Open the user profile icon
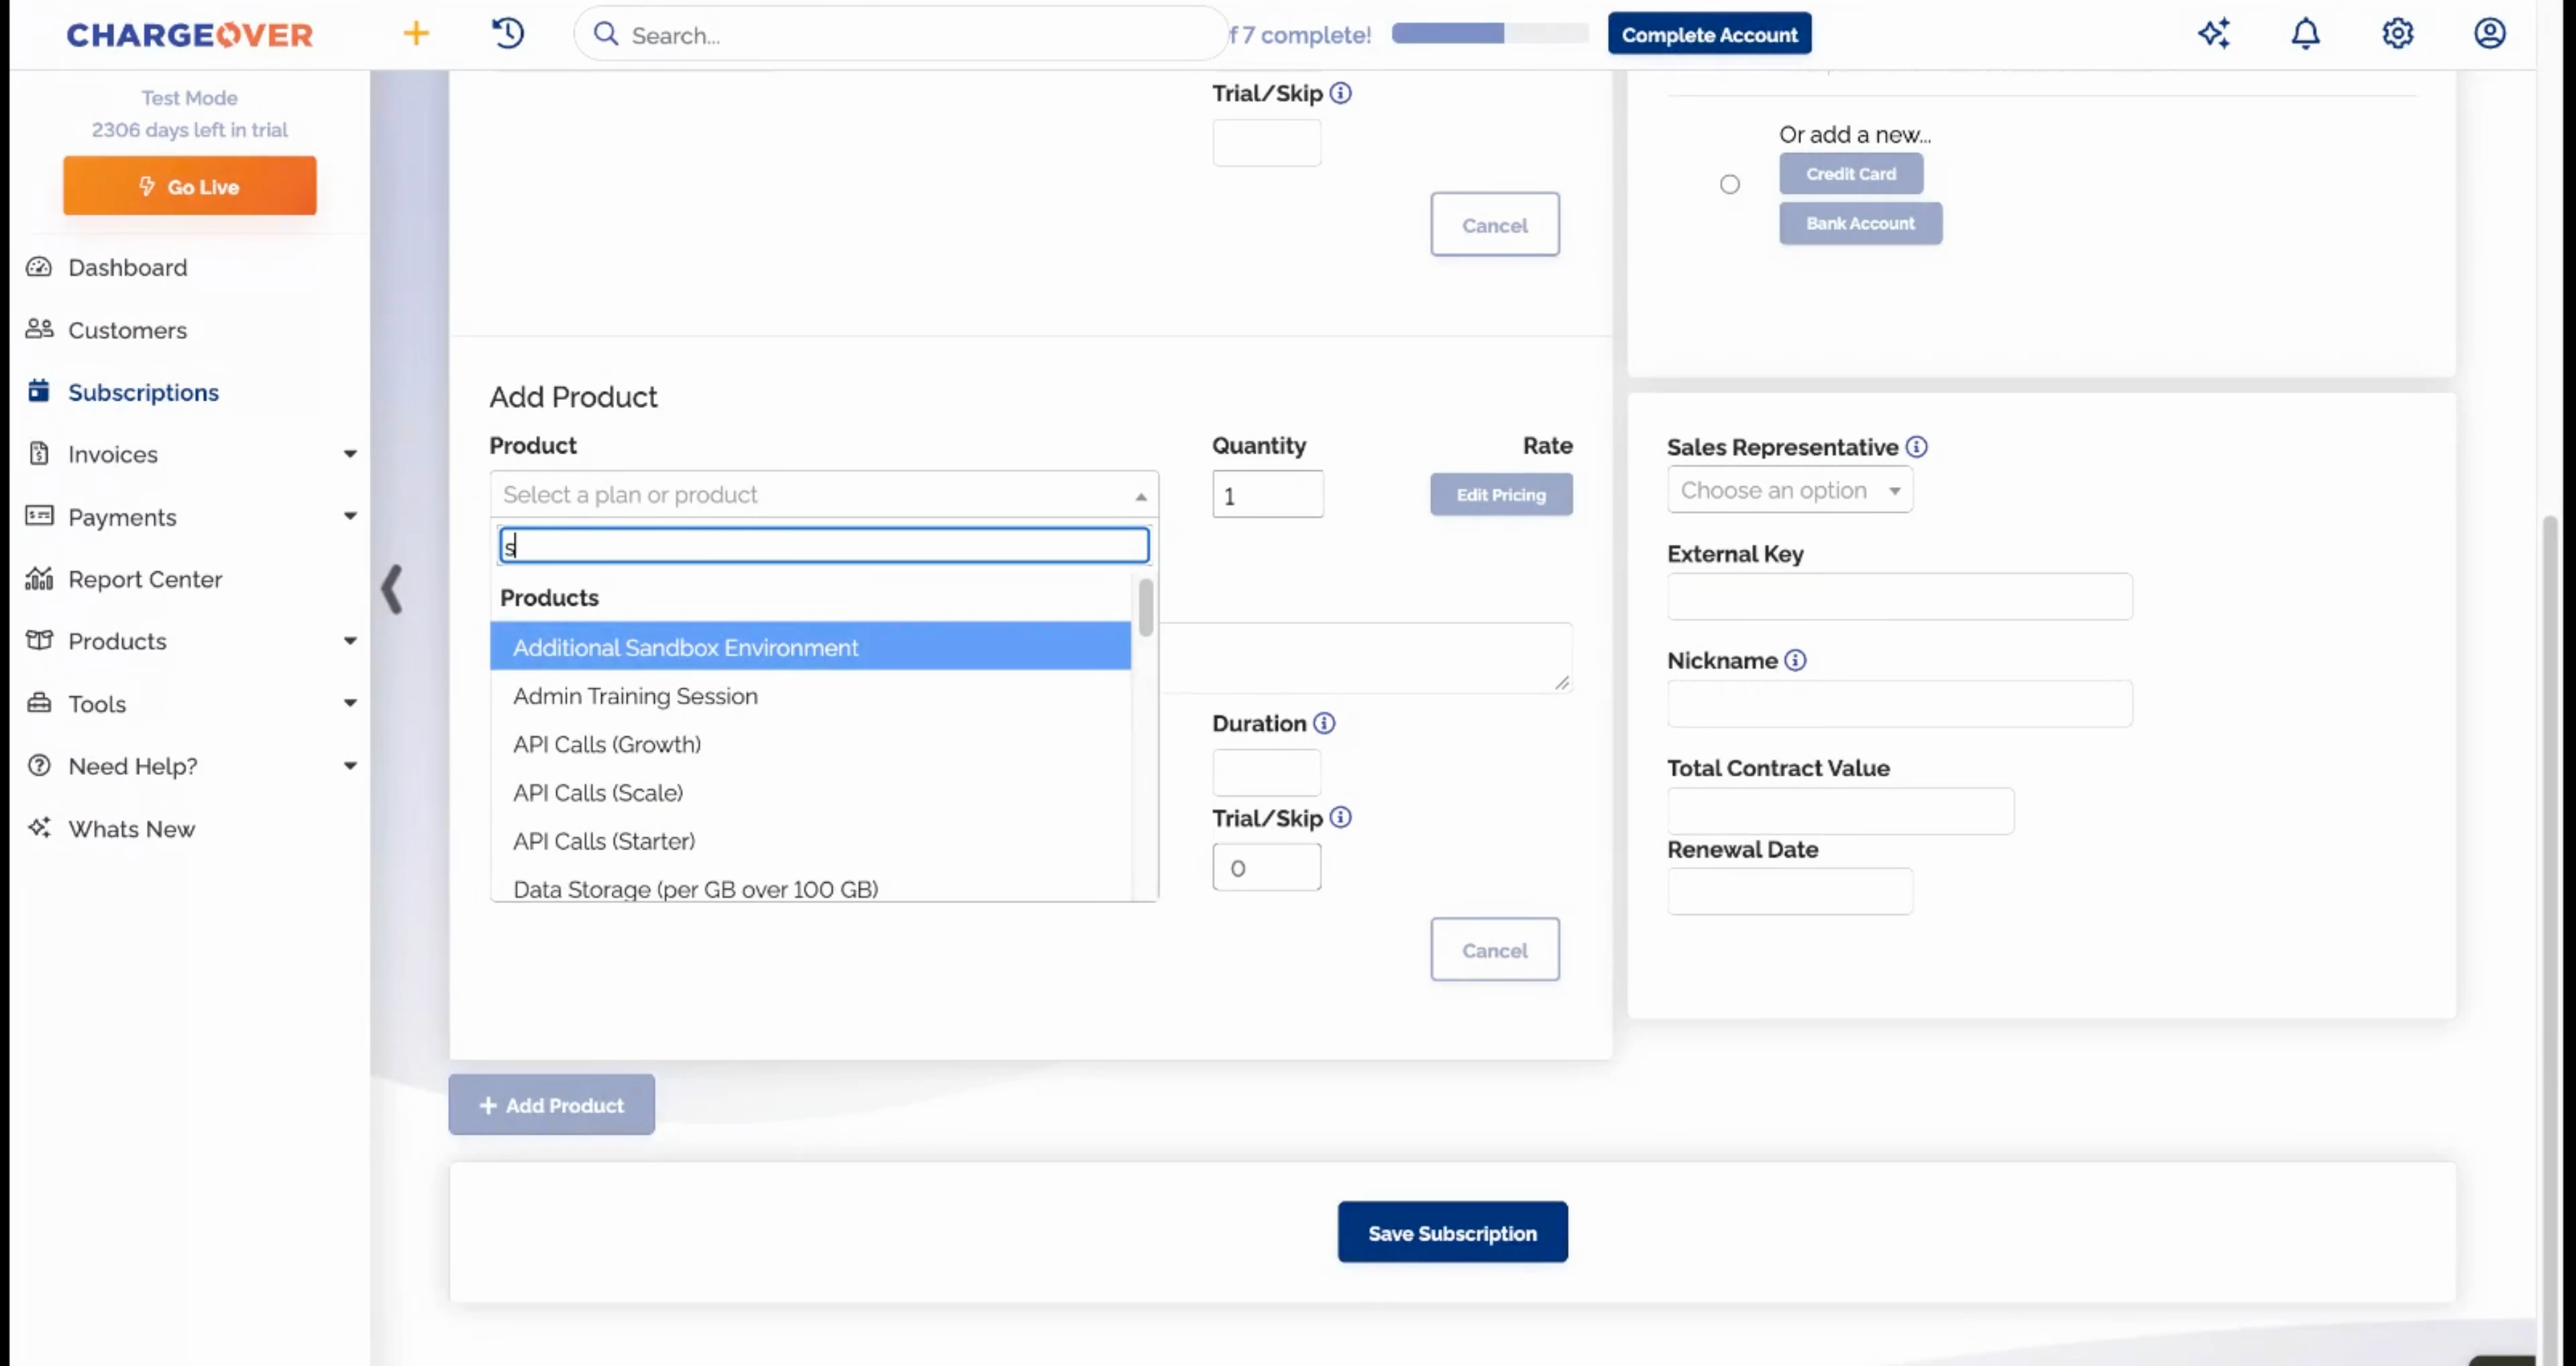This screenshot has height=1366, width=2576. click(2490, 33)
